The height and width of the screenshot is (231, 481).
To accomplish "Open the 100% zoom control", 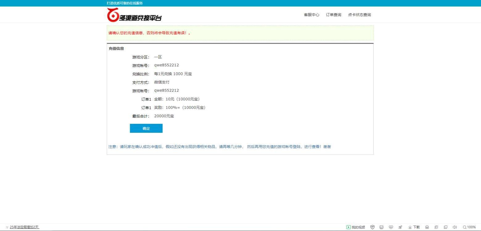I will (469, 227).
